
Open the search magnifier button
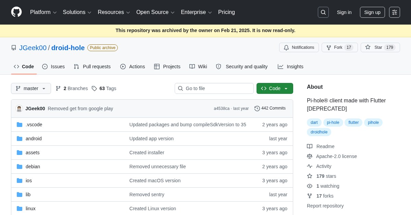(x=323, y=12)
